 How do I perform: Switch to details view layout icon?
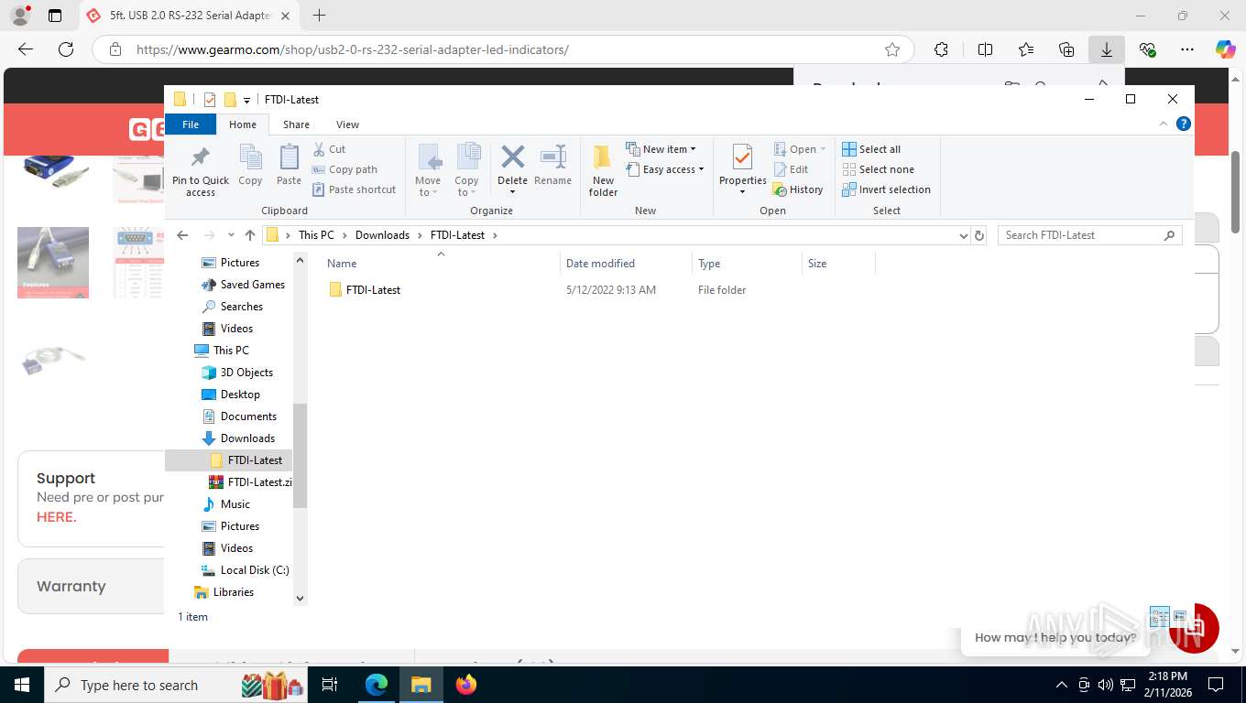tap(1159, 616)
